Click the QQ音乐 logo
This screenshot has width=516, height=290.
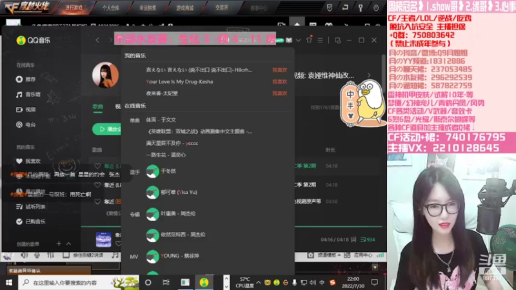34,41
